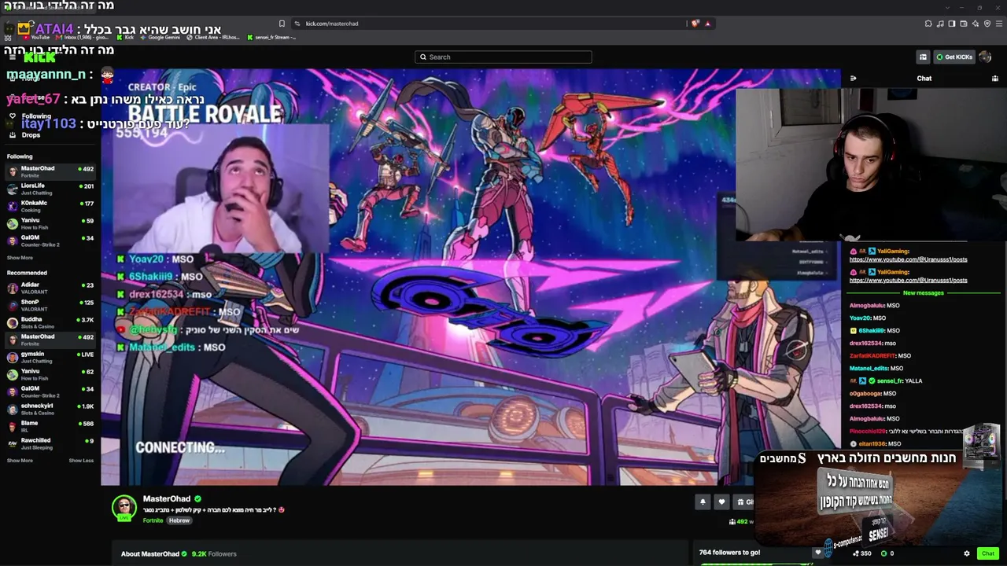Click the eitan1936 username in chat
The image size is (1007, 566).
[872, 444]
